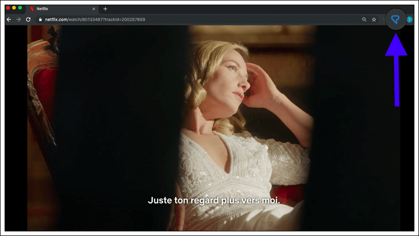Select the Netflix tab
419x236 pixels.
pos(62,9)
